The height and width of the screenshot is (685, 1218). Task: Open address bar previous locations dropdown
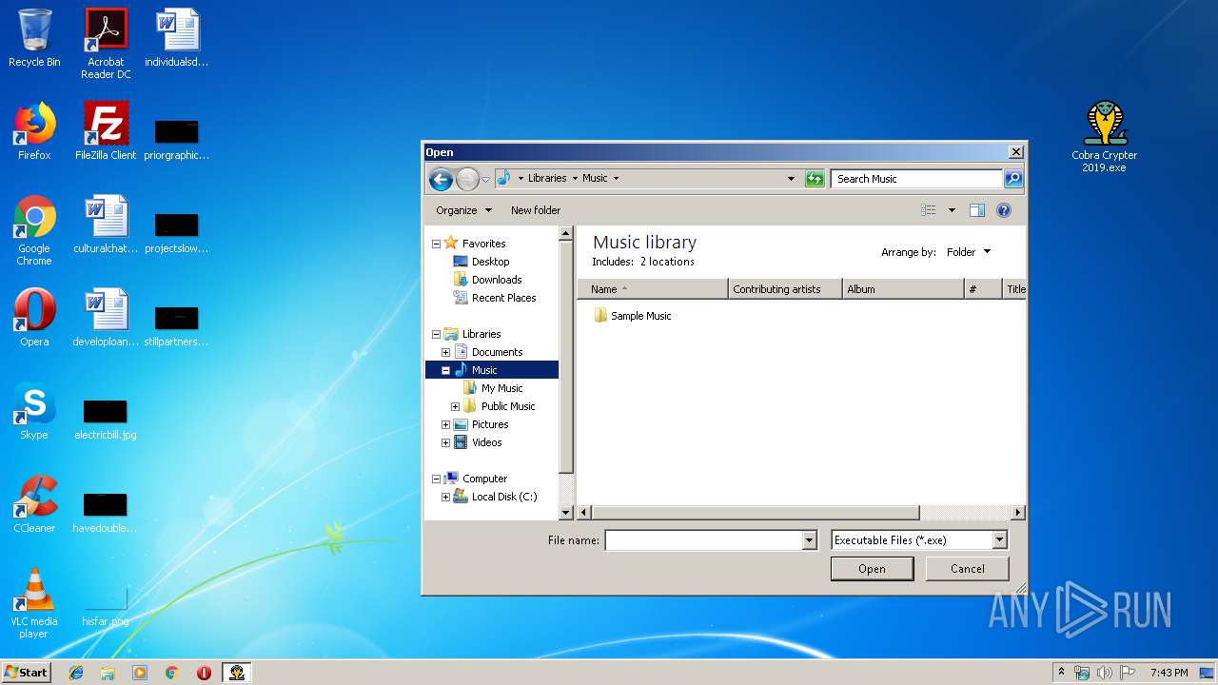(791, 179)
